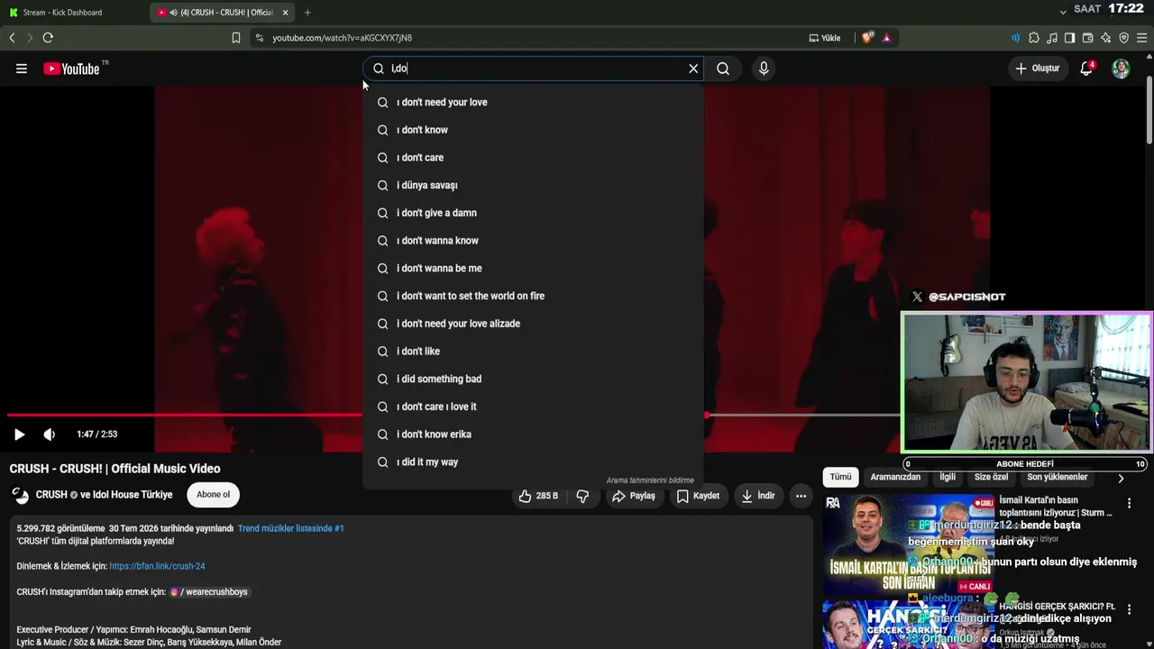Show more filter chips with right arrow
The width and height of the screenshot is (1154, 649).
[1121, 478]
